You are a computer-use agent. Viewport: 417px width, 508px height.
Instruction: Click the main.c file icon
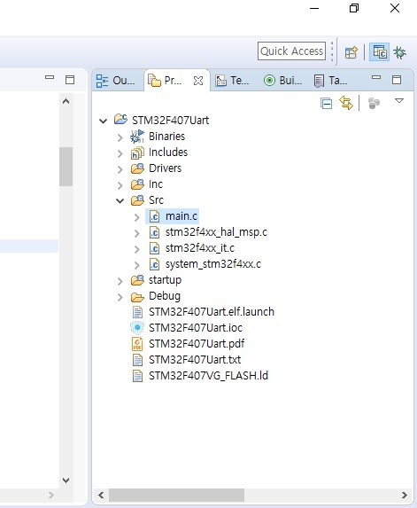click(x=154, y=216)
